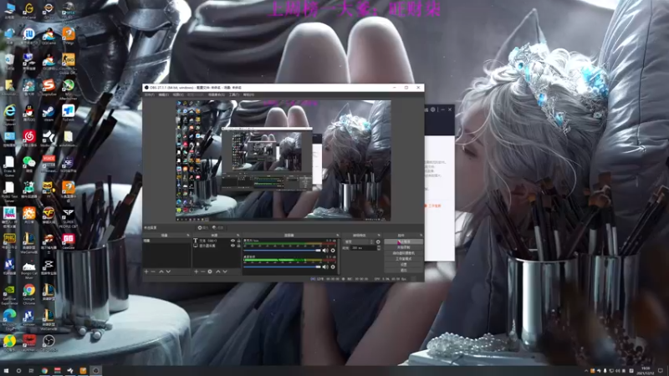Set 桌面音频 volume slider
Image resolution: width=669 pixels, height=376 pixels.
click(283, 267)
